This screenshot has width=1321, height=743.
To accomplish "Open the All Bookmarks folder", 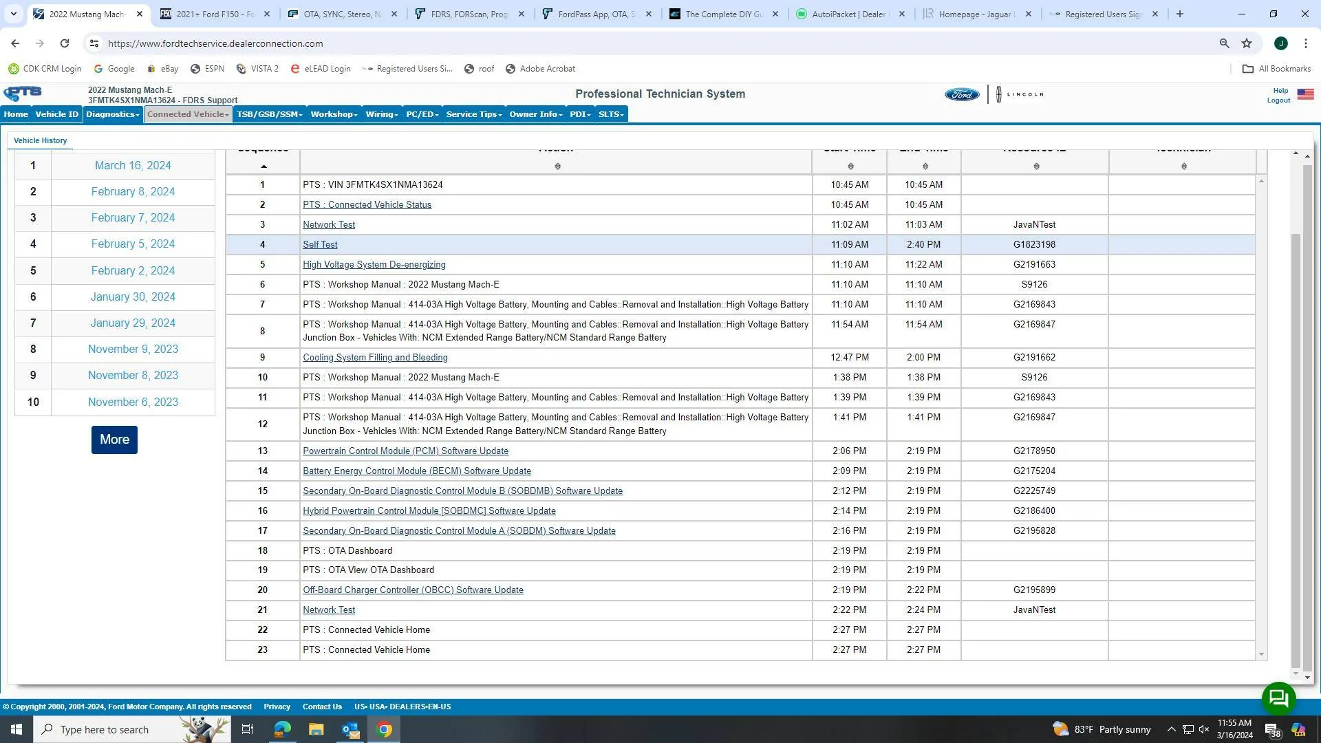I will (x=1276, y=69).
